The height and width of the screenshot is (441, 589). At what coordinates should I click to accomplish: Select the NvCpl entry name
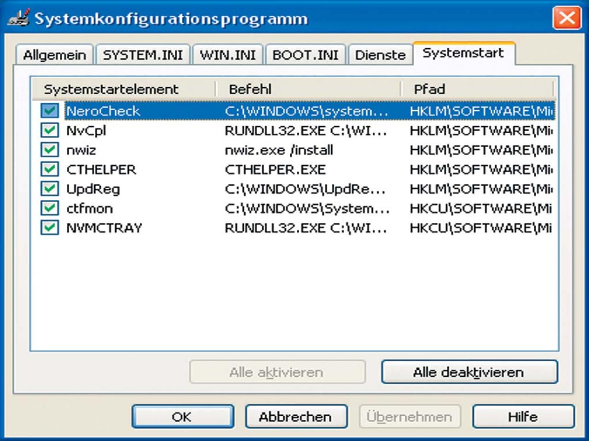tap(86, 130)
